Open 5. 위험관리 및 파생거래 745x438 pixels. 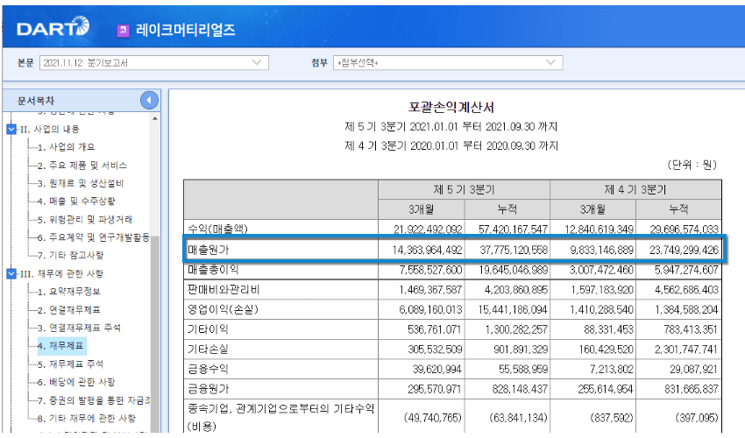point(84,220)
